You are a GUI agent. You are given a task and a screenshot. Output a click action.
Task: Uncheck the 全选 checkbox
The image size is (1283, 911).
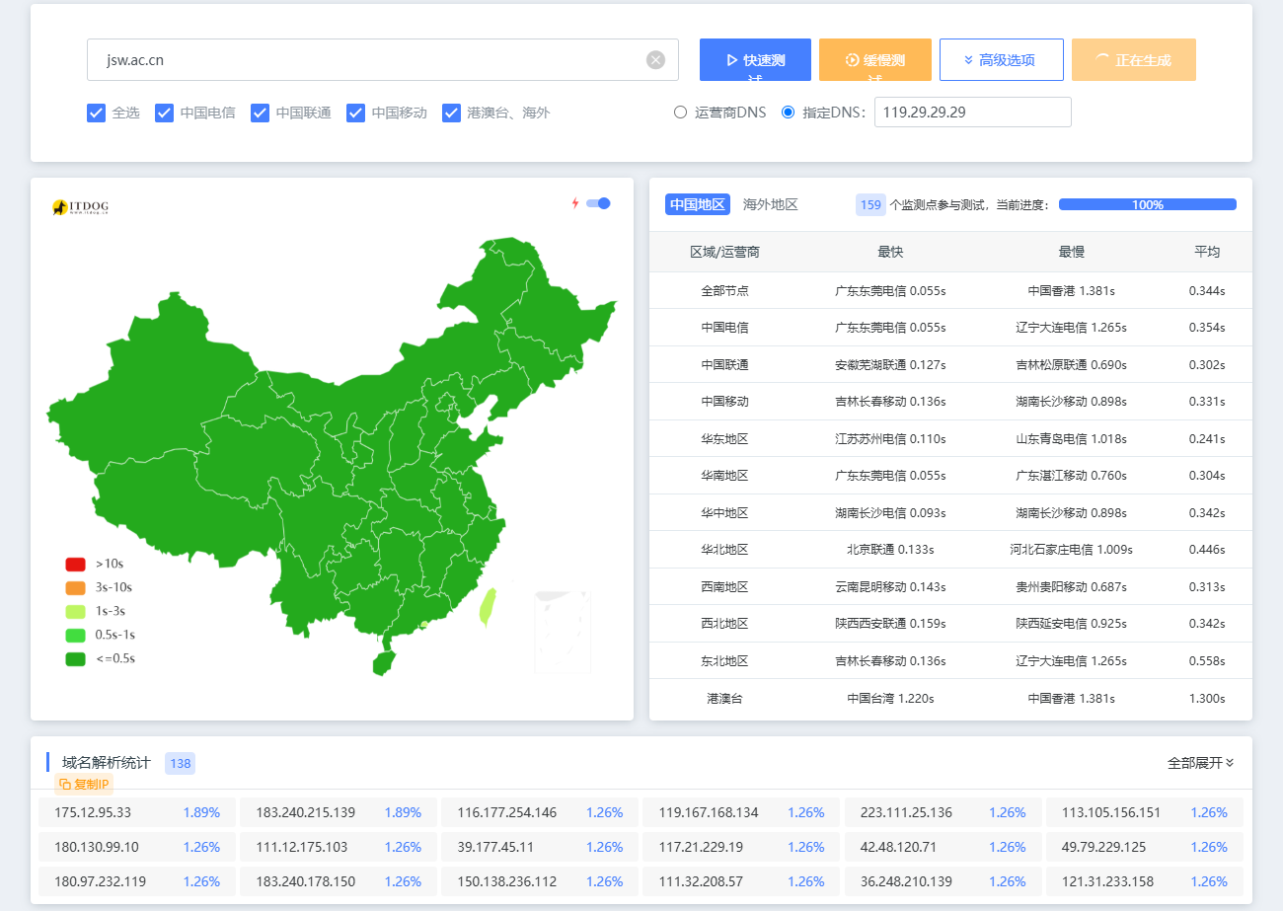coord(96,113)
